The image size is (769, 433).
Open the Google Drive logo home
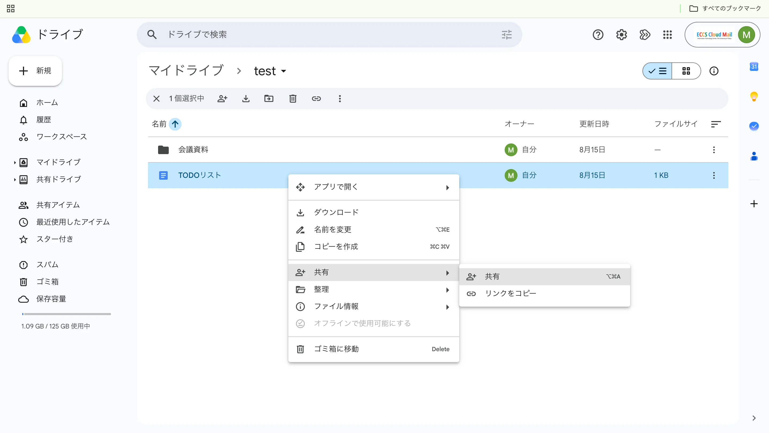tap(21, 35)
